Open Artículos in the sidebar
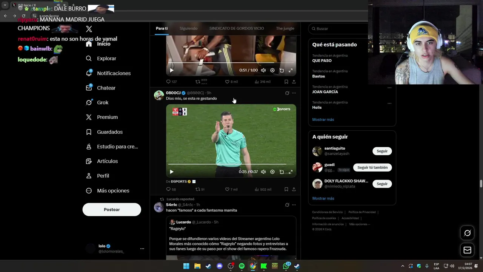 pos(102,161)
